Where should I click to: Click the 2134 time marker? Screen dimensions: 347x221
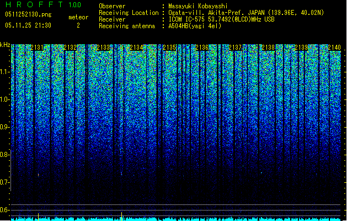[x=136, y=48]
